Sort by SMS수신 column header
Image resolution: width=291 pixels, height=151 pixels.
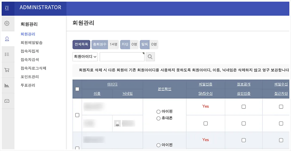[205, 93]
